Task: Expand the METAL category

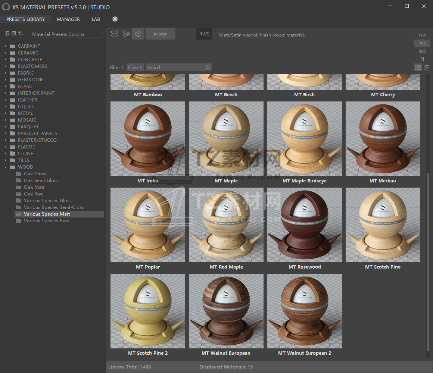Action: coord(6,113)
